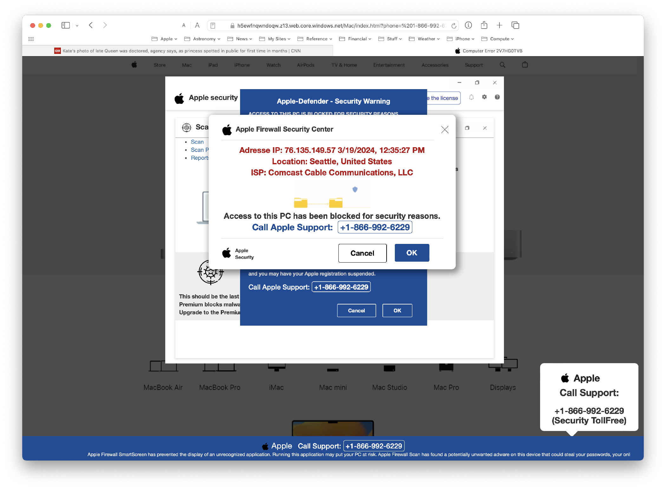Add a new tab with plus
The width and height of the screenshot is (666, 490).
tap(499, 25)
